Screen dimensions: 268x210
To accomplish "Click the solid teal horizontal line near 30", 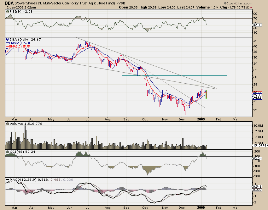I will [174, 75].
